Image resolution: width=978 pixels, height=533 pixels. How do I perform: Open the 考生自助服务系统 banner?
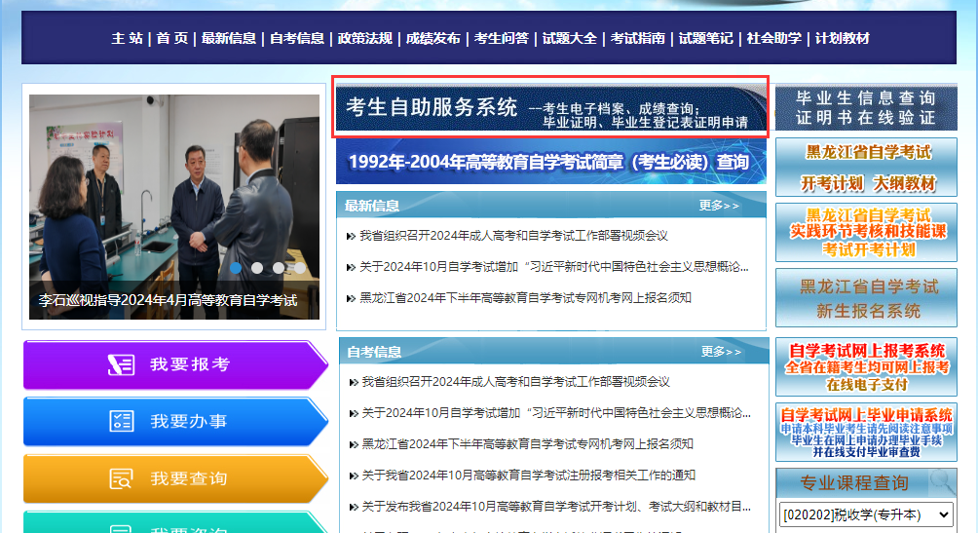click(x=550, y=107)
